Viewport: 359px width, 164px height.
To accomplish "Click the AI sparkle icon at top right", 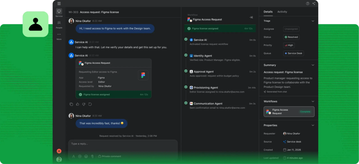I will point(314,3).
